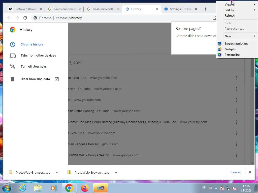Click Clear browsing data
The image size is (258, 193).
point(35,79)
